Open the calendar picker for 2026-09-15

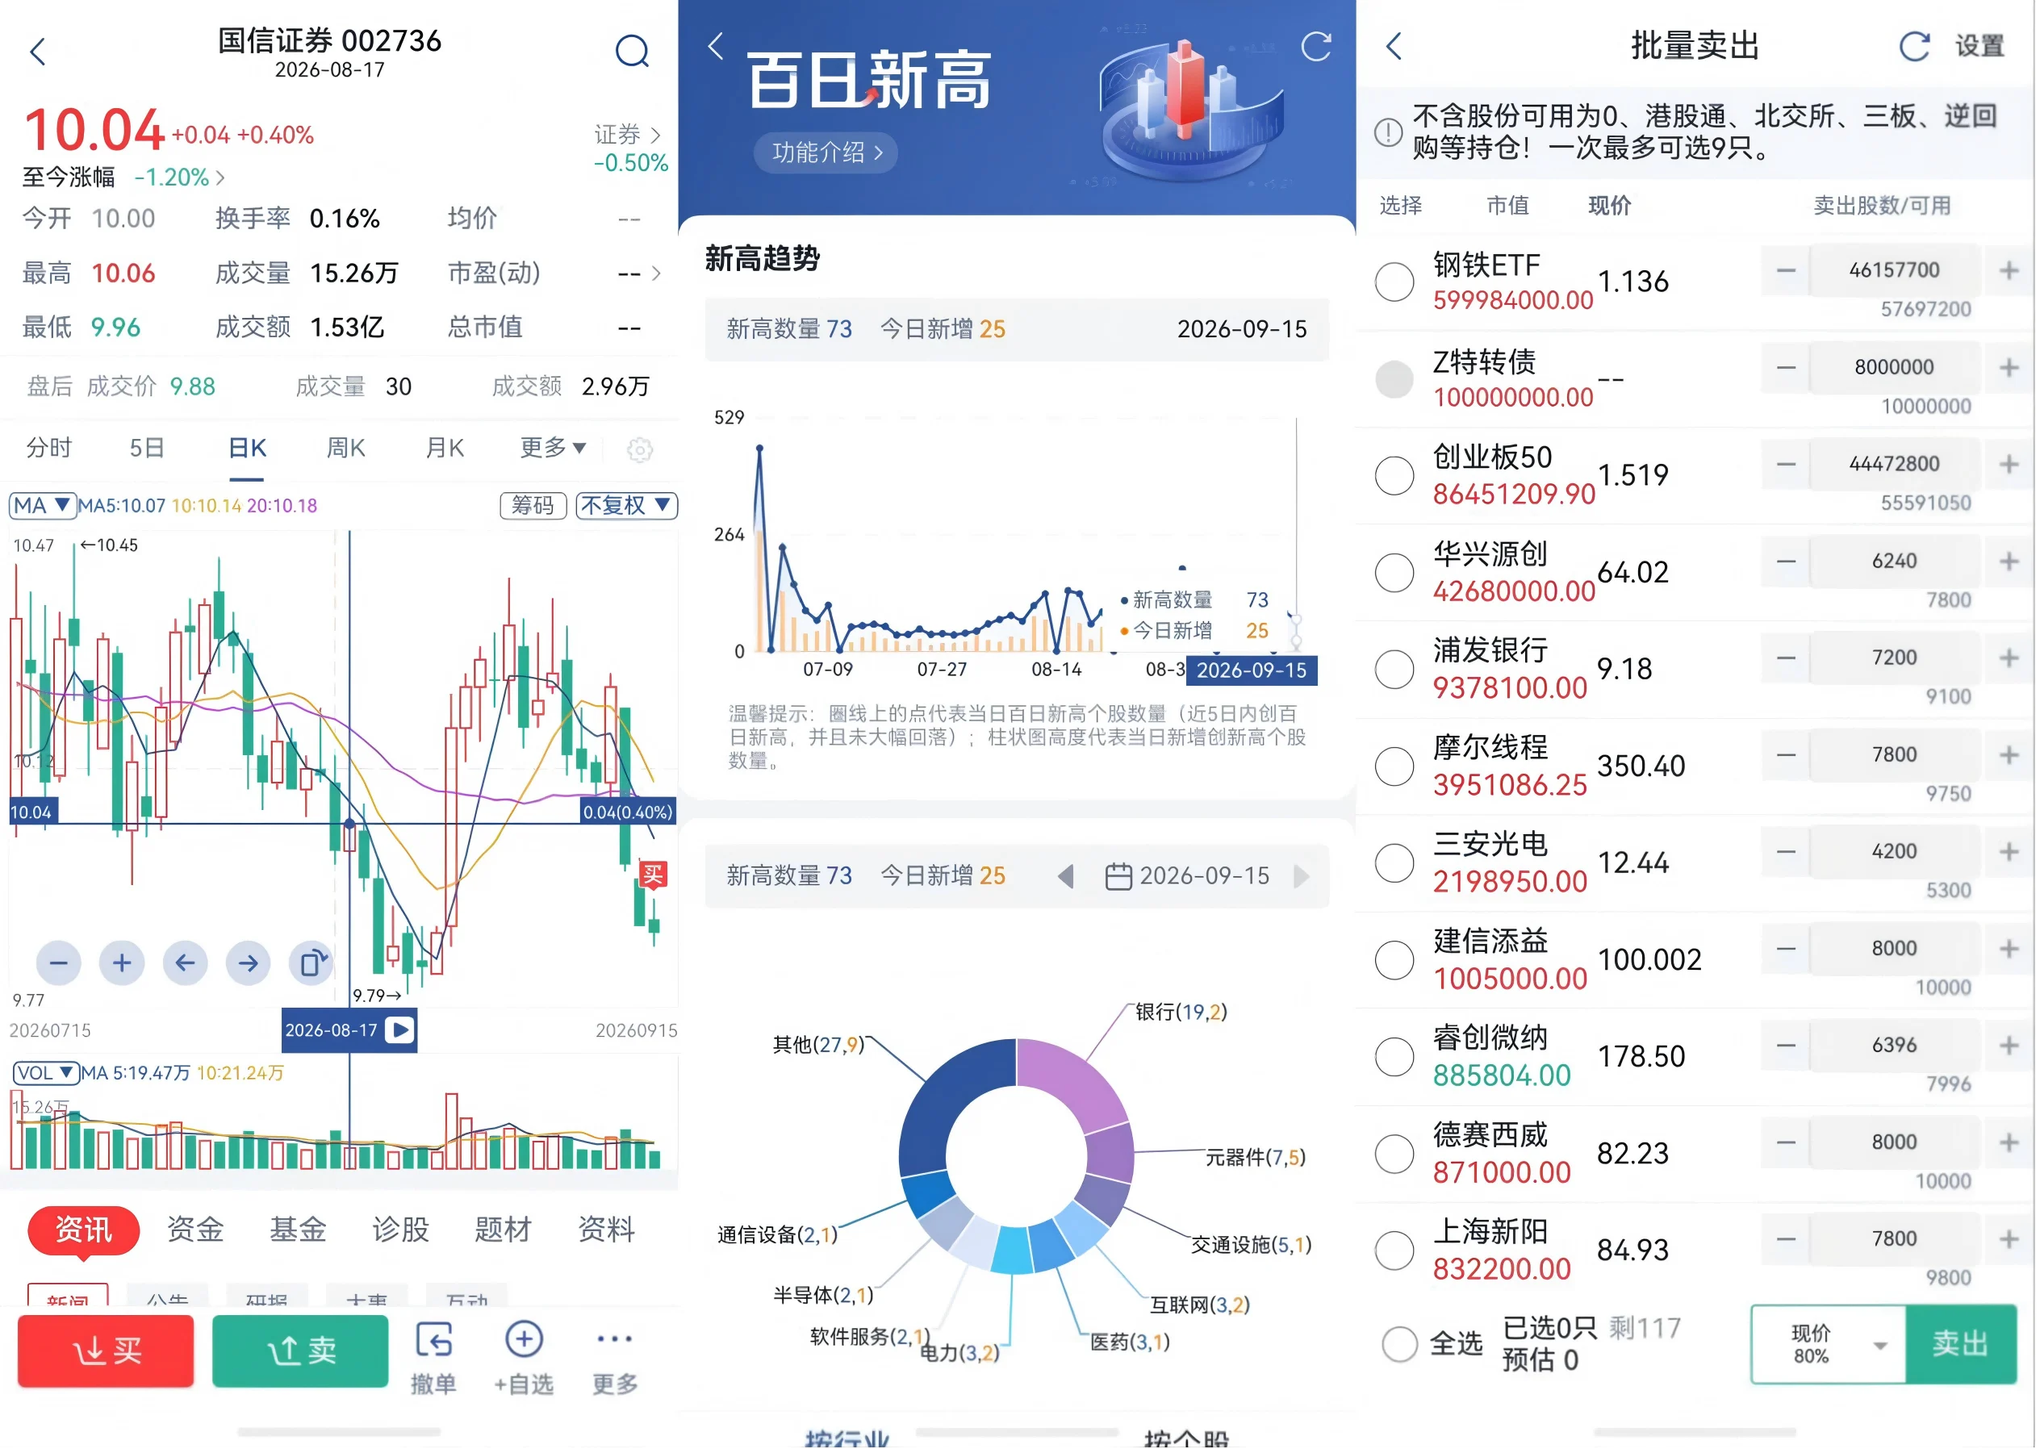coord(1187,876)
